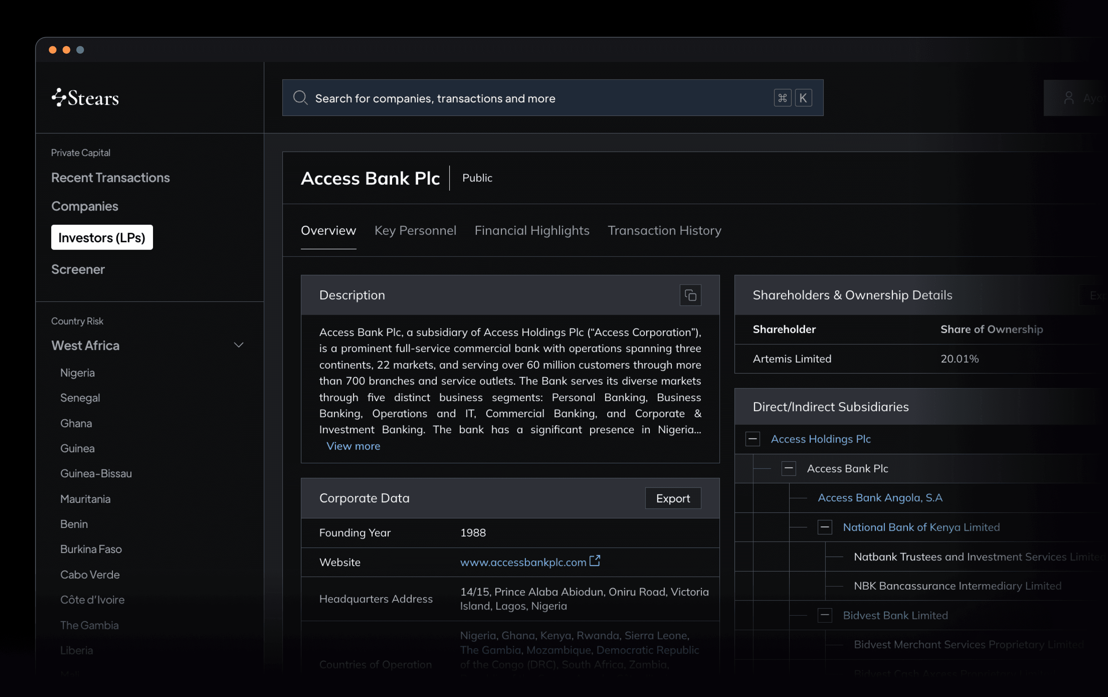
Task: Select Investors (LPs) in the sidebar
Action: (x=102, y=237)
